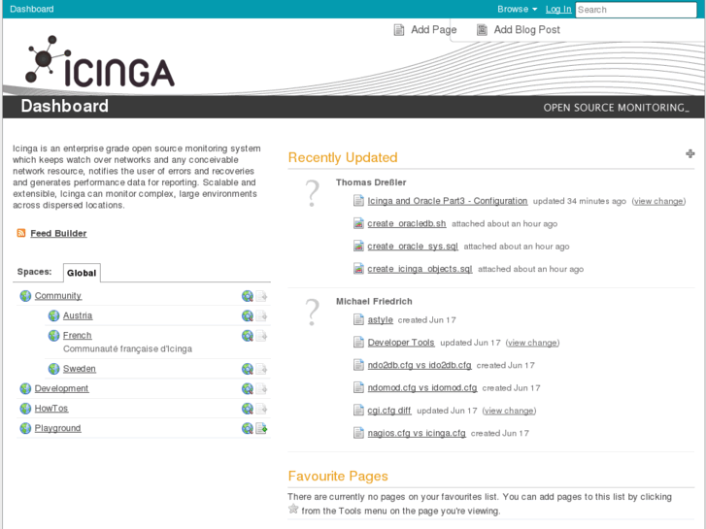Click add-page icon in French row

(261, 336)
